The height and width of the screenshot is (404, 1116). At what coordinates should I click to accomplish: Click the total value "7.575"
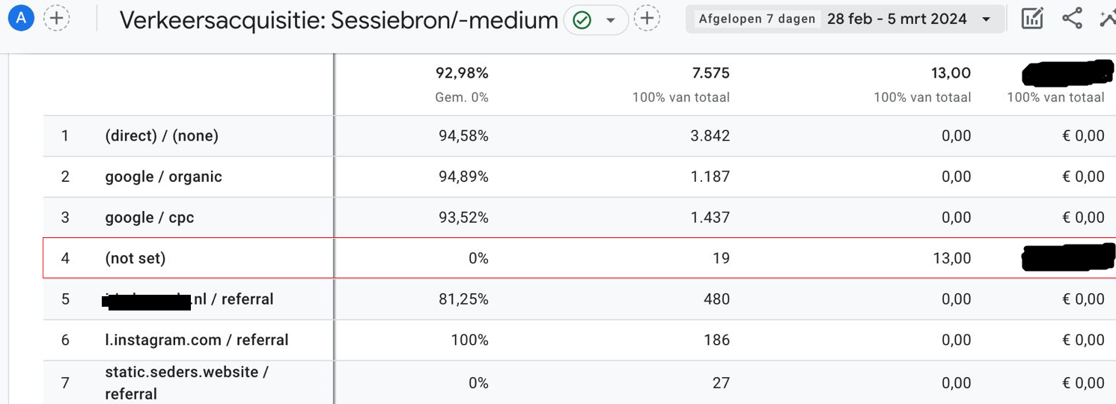[x=710, y=73]
